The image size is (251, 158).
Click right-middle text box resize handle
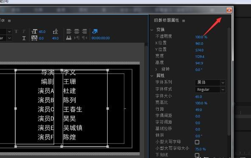tap(108, 109)
